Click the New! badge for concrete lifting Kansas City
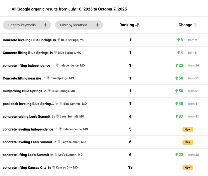The height and width of the screenshot is (176, 208). pos(188,167)
